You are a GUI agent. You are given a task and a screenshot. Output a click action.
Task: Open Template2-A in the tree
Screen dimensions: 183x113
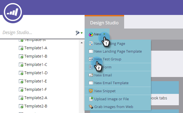[x=36, y=98]
